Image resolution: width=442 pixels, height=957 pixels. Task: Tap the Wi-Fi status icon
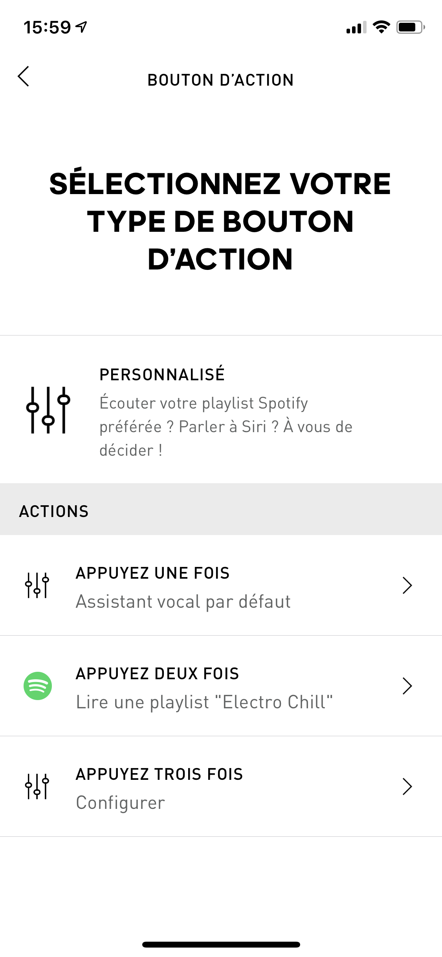pyautogui.click(x=381, y=27)
